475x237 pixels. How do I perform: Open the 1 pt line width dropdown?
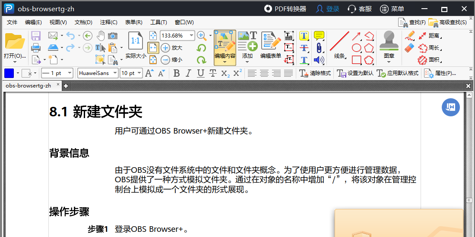click(x=70, y=73)
